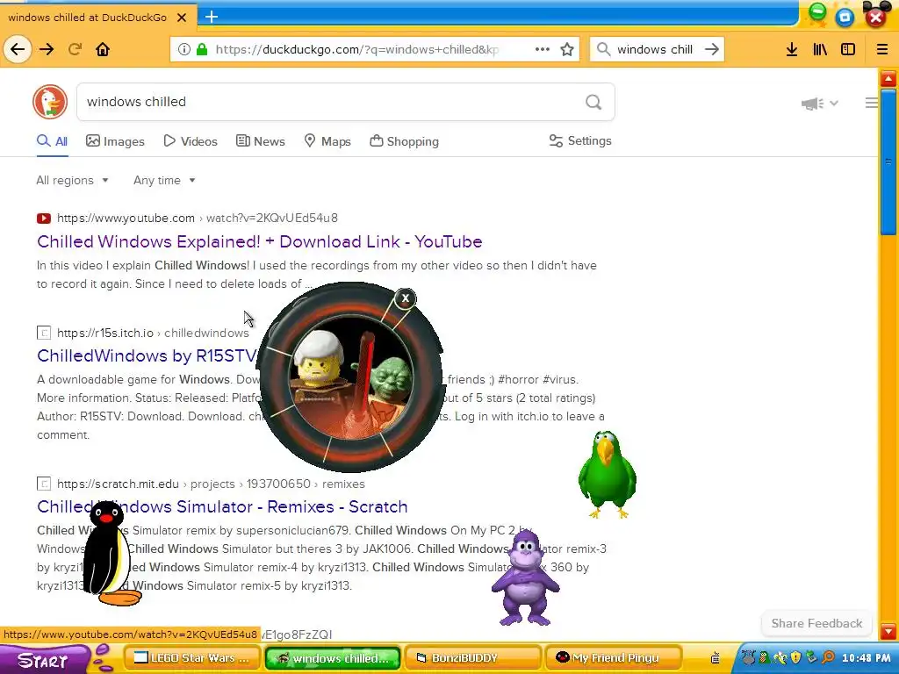Viewport: 899px width, 674px height.
Task: Switch to BonziBUDDY taskbar button
Action: pos(473,658)
